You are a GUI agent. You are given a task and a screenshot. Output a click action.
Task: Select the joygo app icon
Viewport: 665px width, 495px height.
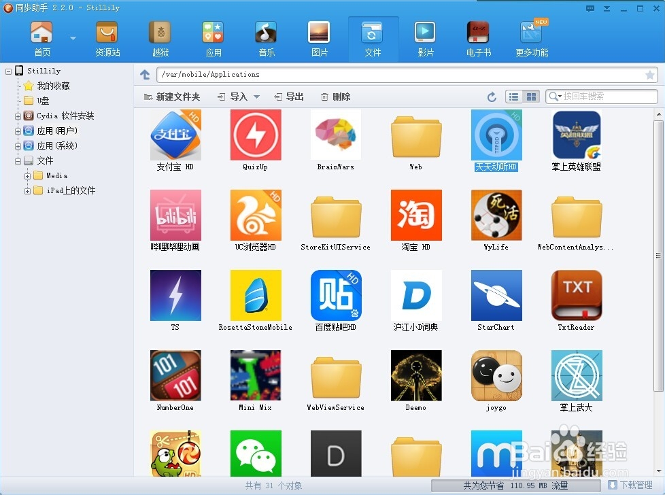point(496,375)
